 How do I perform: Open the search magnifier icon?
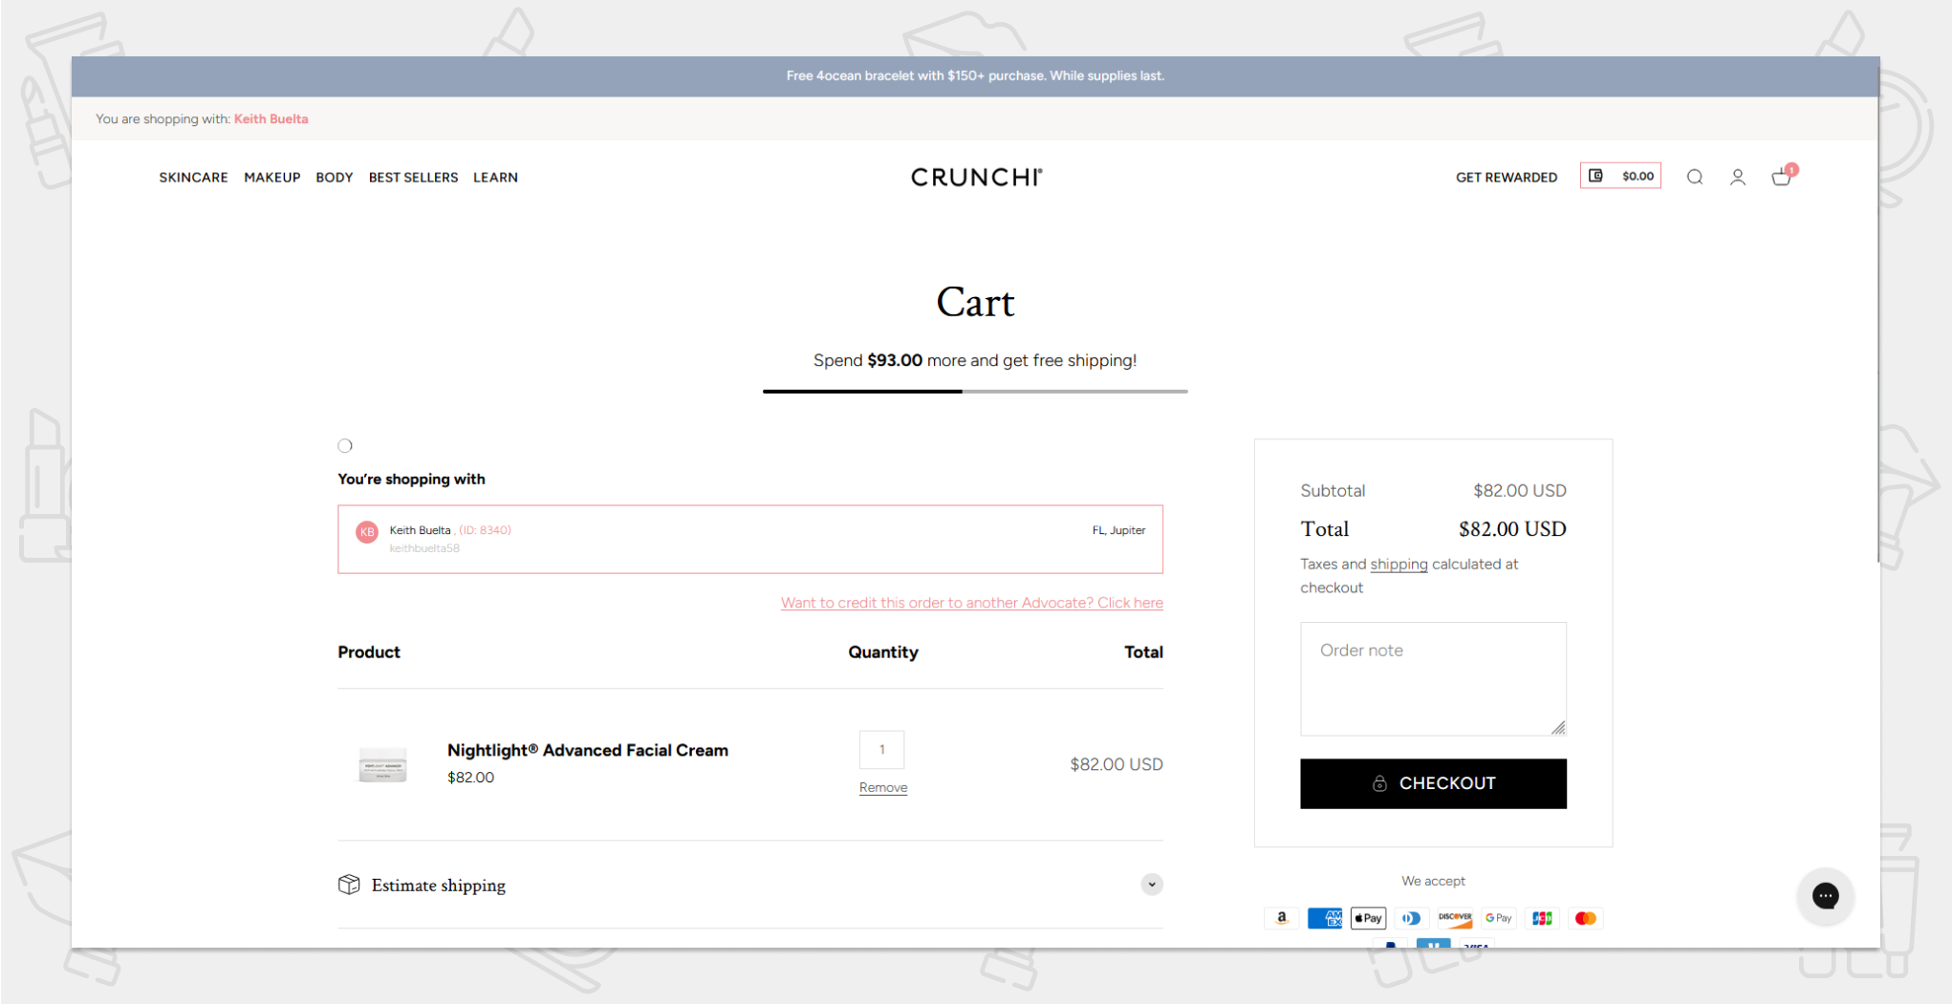point(1694,177)
